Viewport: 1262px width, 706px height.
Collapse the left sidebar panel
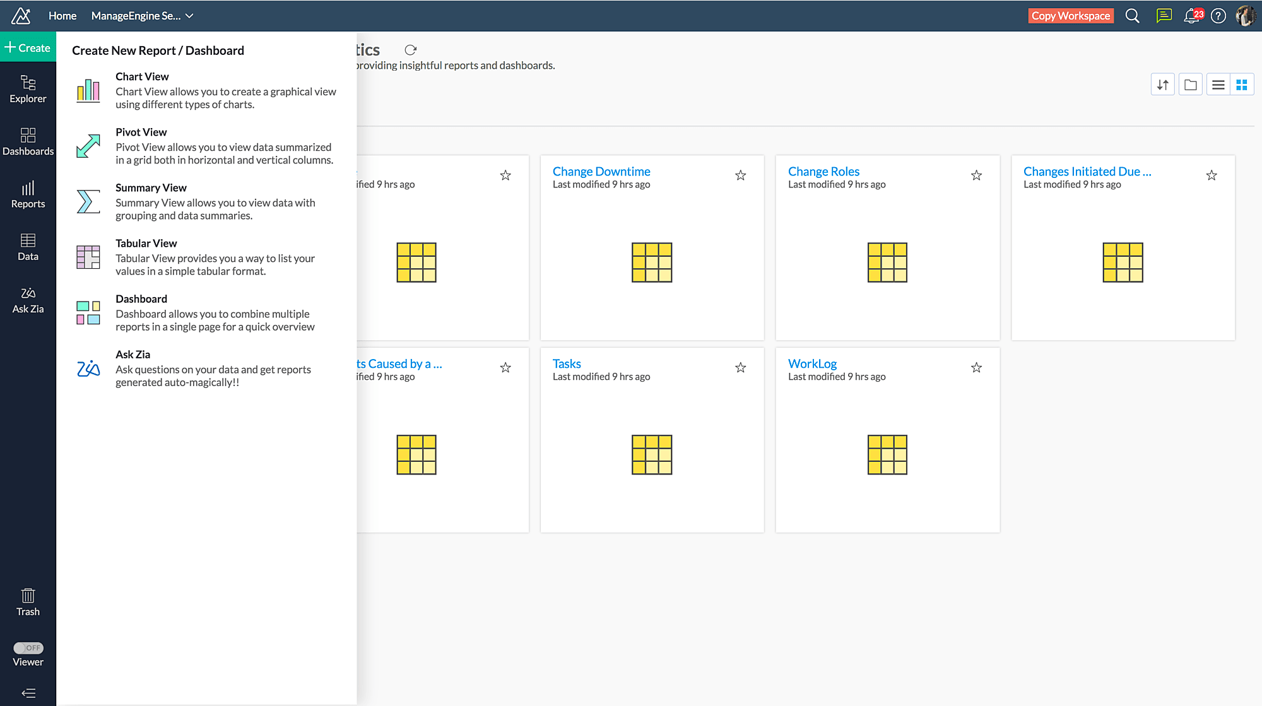[x=28, y=693]
